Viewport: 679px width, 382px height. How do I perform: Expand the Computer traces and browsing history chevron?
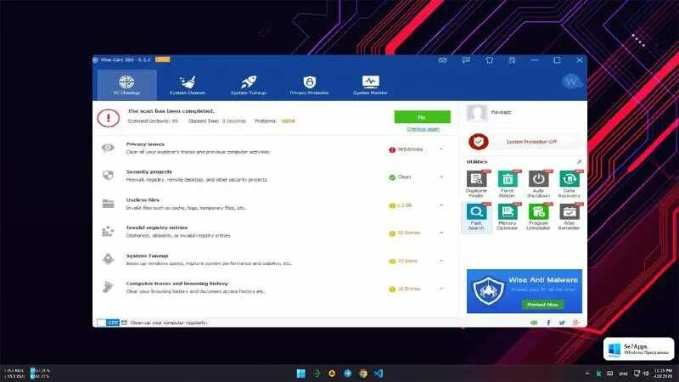click(441, 289)
